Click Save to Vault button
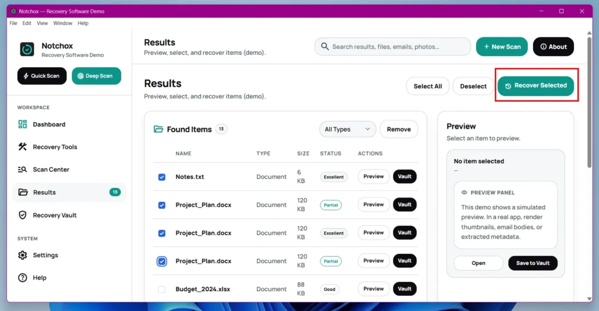 [x=532, y=263]
